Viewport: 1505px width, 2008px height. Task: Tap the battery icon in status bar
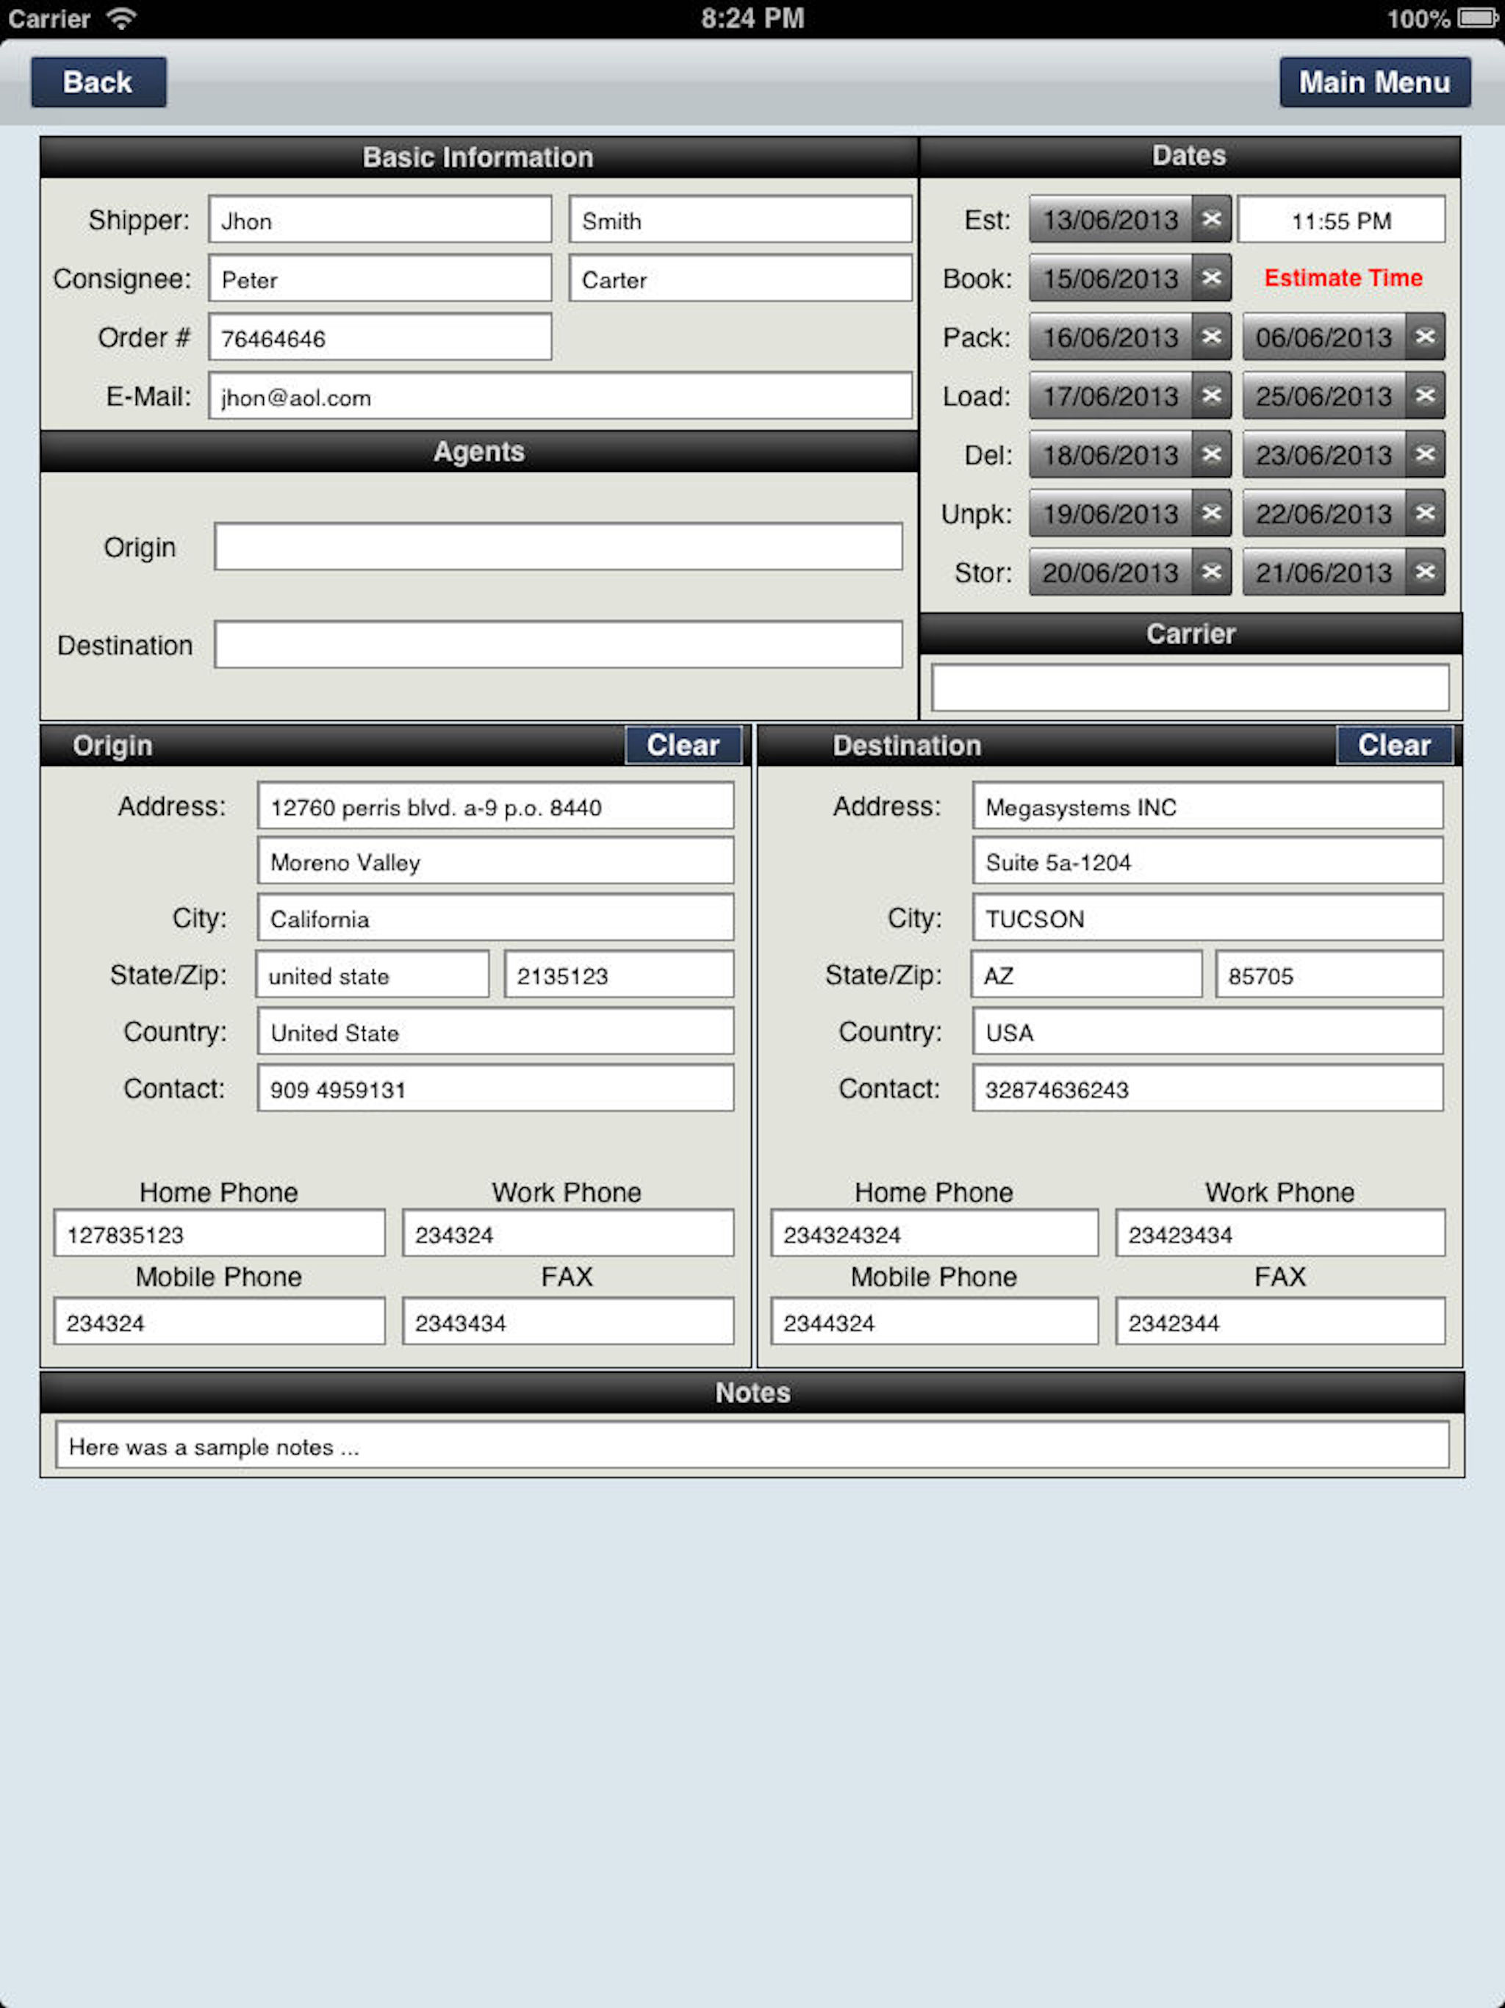1478,17
